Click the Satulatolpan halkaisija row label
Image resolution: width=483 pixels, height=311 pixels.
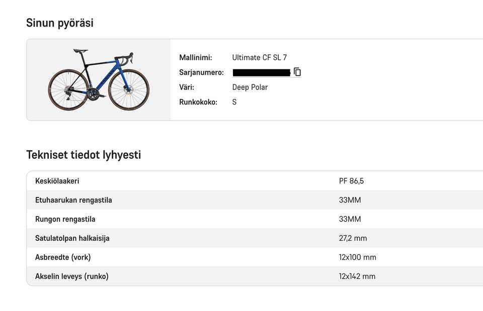pyautogui.click(x=72, y=238)
